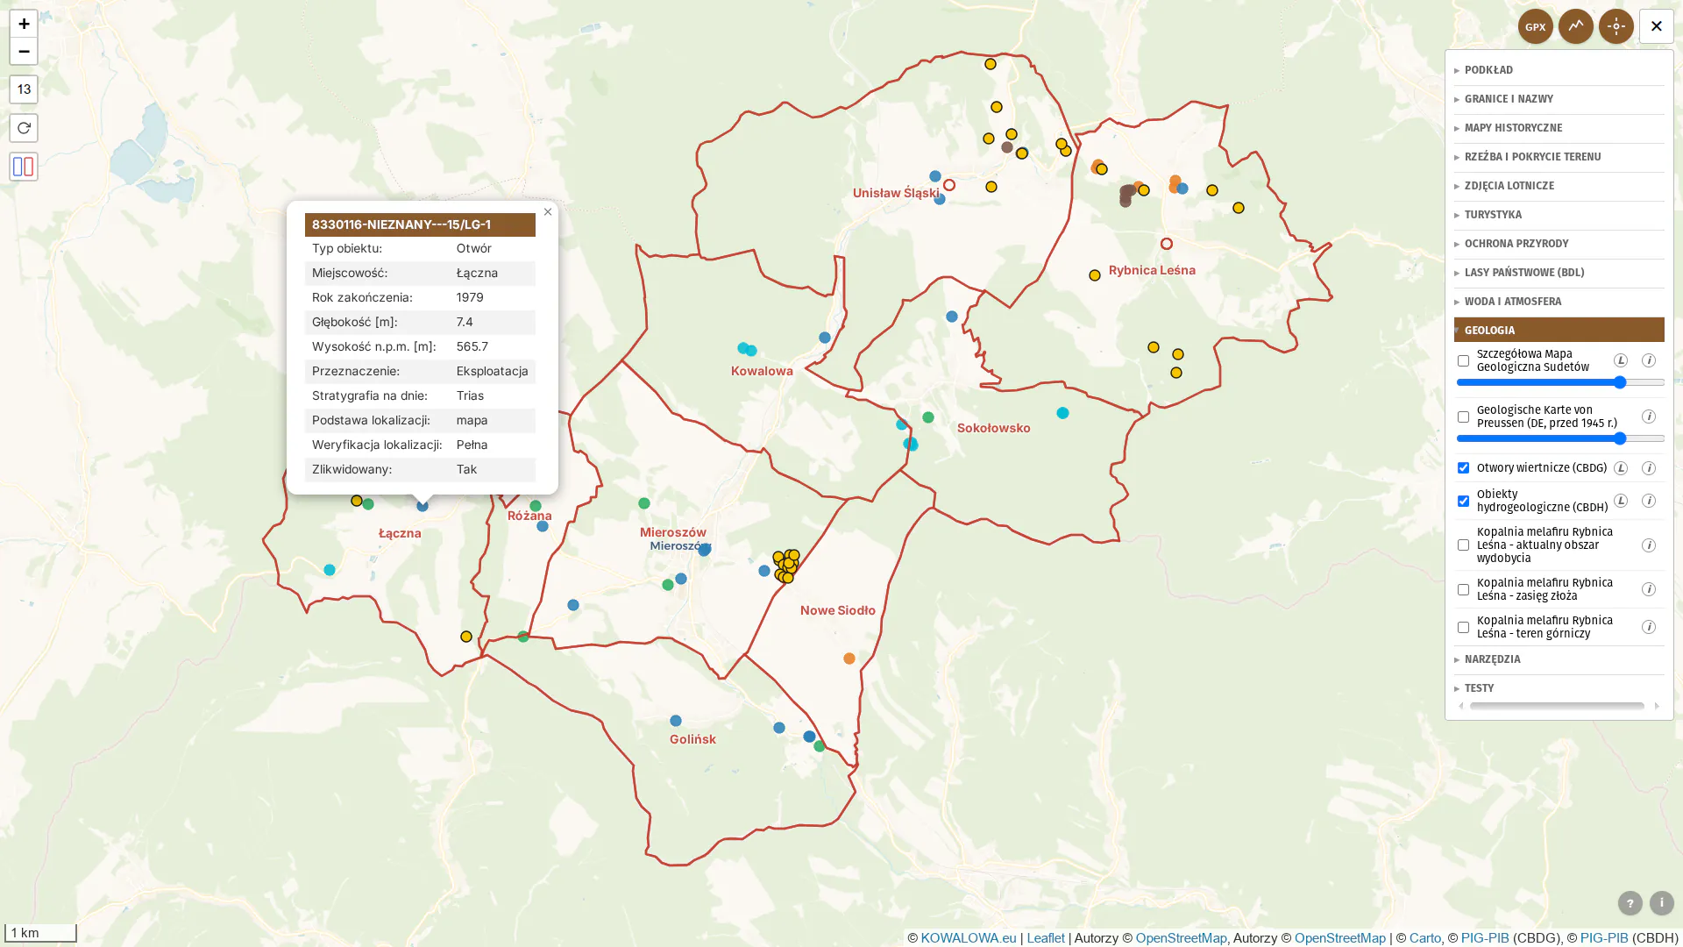The width and height of the screenshot is (1683, 947).
Task: Open the Leaflet attribution link
Action: pyautogui.click(x=1045, y=938)
